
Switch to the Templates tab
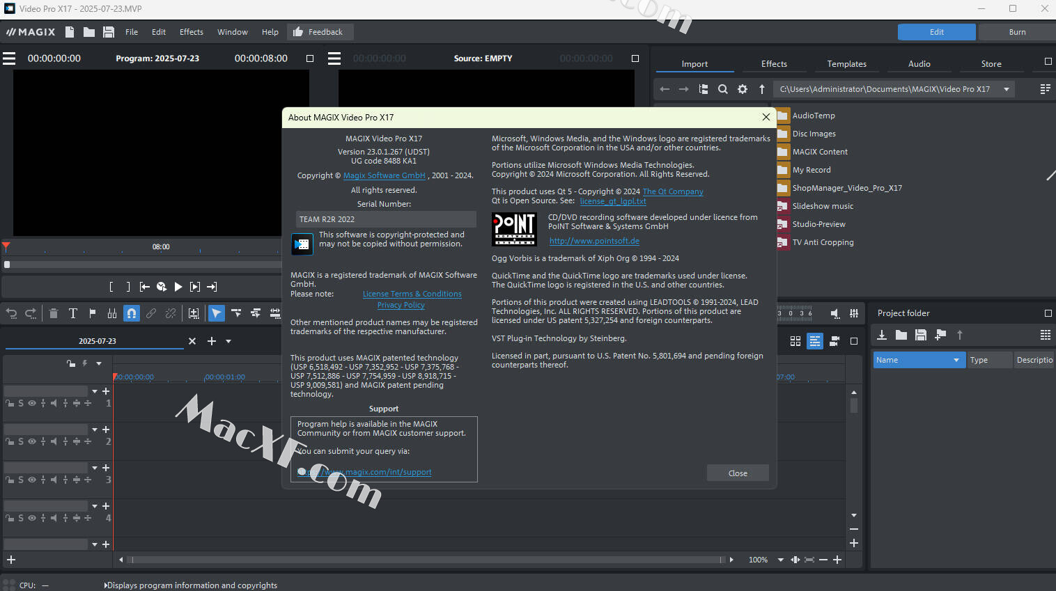tap(847, 63)
